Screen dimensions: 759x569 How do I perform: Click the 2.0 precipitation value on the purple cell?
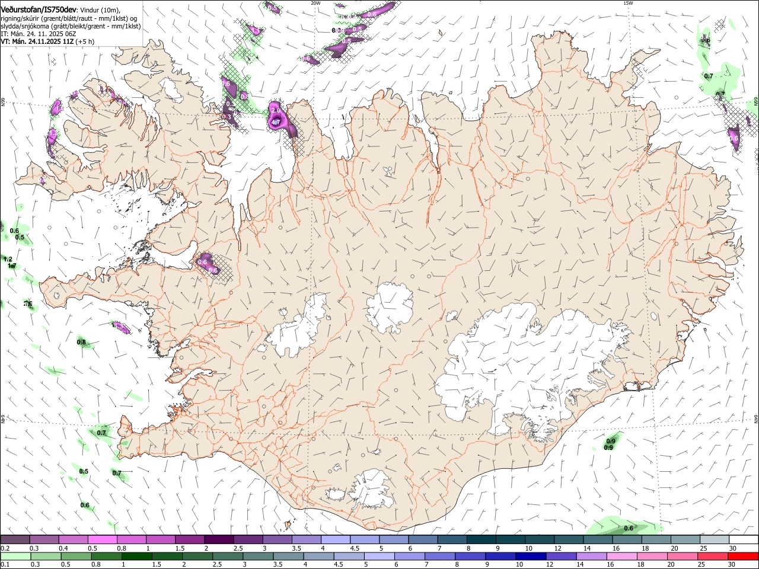(275, 110)
